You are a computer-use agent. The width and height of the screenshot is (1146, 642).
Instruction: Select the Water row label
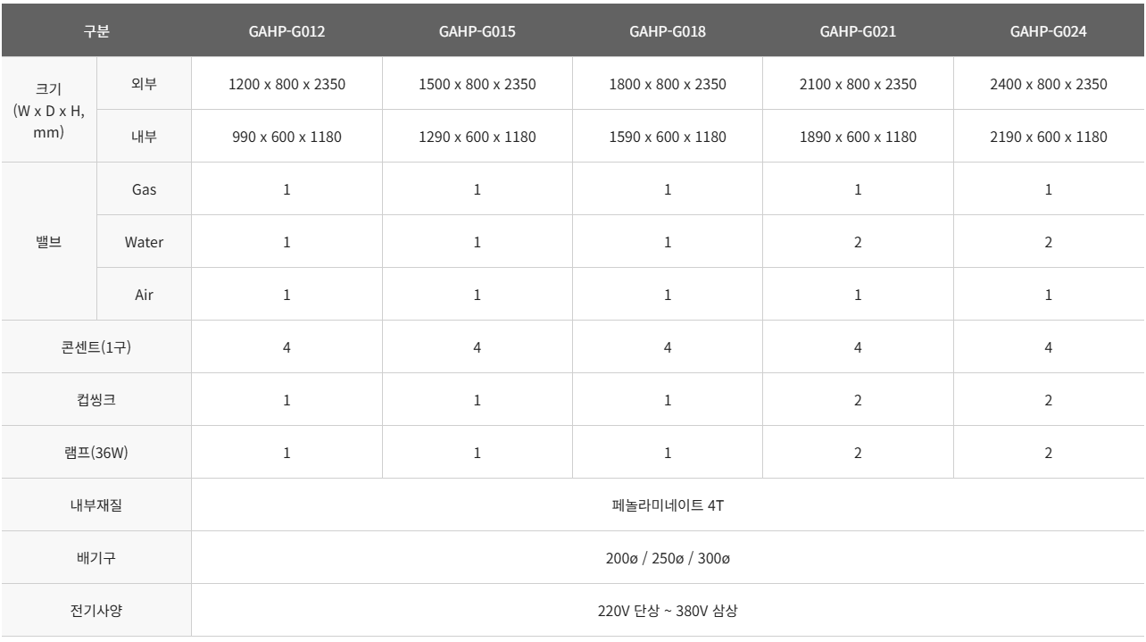pos(145,242)
